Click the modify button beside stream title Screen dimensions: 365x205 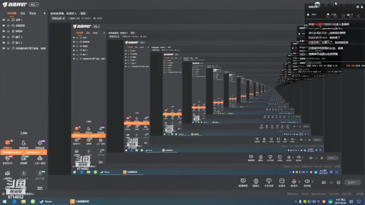coord(83,14)
